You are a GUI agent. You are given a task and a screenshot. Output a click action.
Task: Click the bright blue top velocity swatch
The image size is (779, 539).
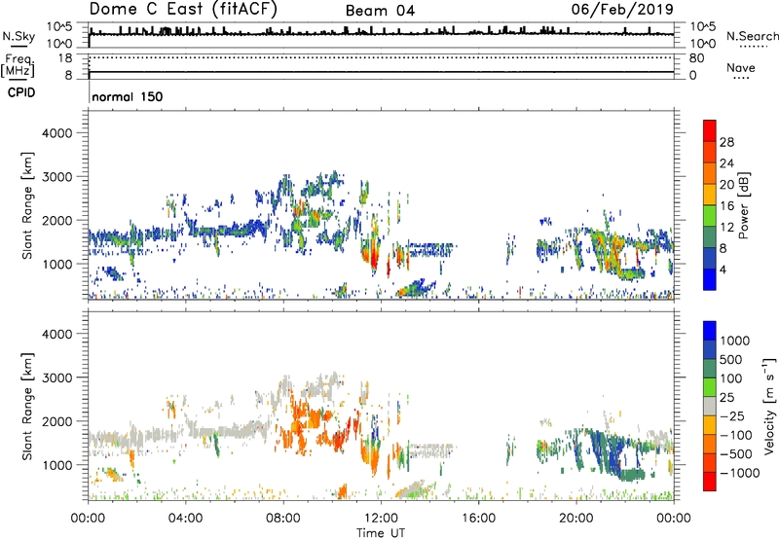[x=710, y=331]
